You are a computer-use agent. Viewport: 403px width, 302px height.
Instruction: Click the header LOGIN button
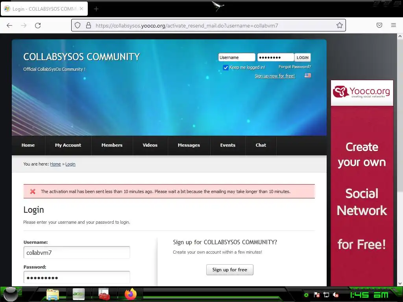pyautogui.click(x=303, y=57)
